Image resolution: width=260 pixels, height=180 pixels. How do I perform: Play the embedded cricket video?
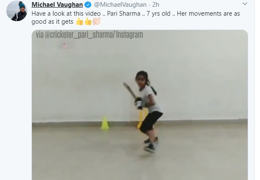tap(140, 105)
